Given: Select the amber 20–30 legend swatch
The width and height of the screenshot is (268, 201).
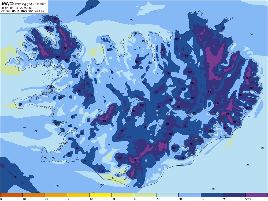Looking at the screenshot, I should click(56, 195).
